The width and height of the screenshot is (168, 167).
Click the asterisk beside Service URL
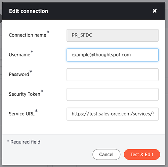coord(36,111)
